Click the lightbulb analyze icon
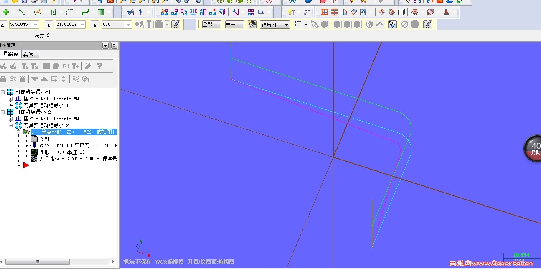 pyautogui.click(x=291, y=12)
